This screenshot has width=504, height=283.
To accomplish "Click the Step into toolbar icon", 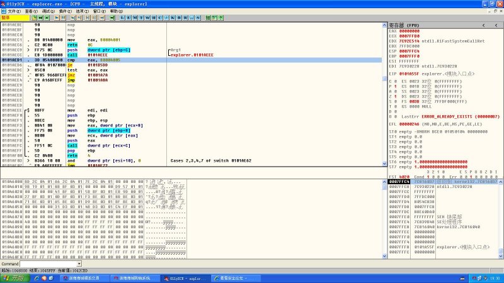I will coord(73,18).
